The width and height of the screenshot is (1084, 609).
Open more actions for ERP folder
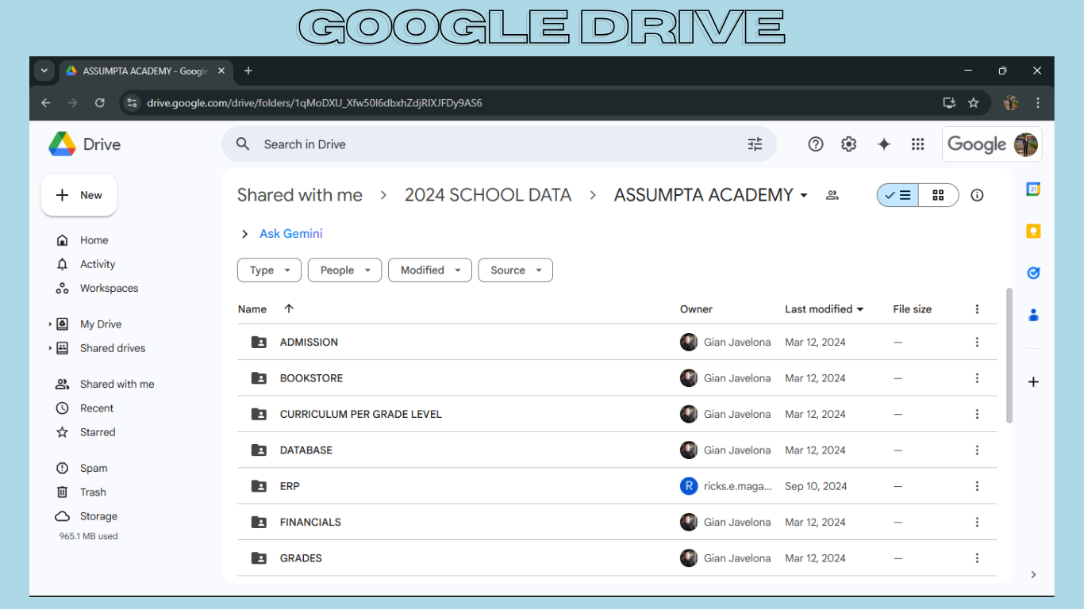click(977, 486)
